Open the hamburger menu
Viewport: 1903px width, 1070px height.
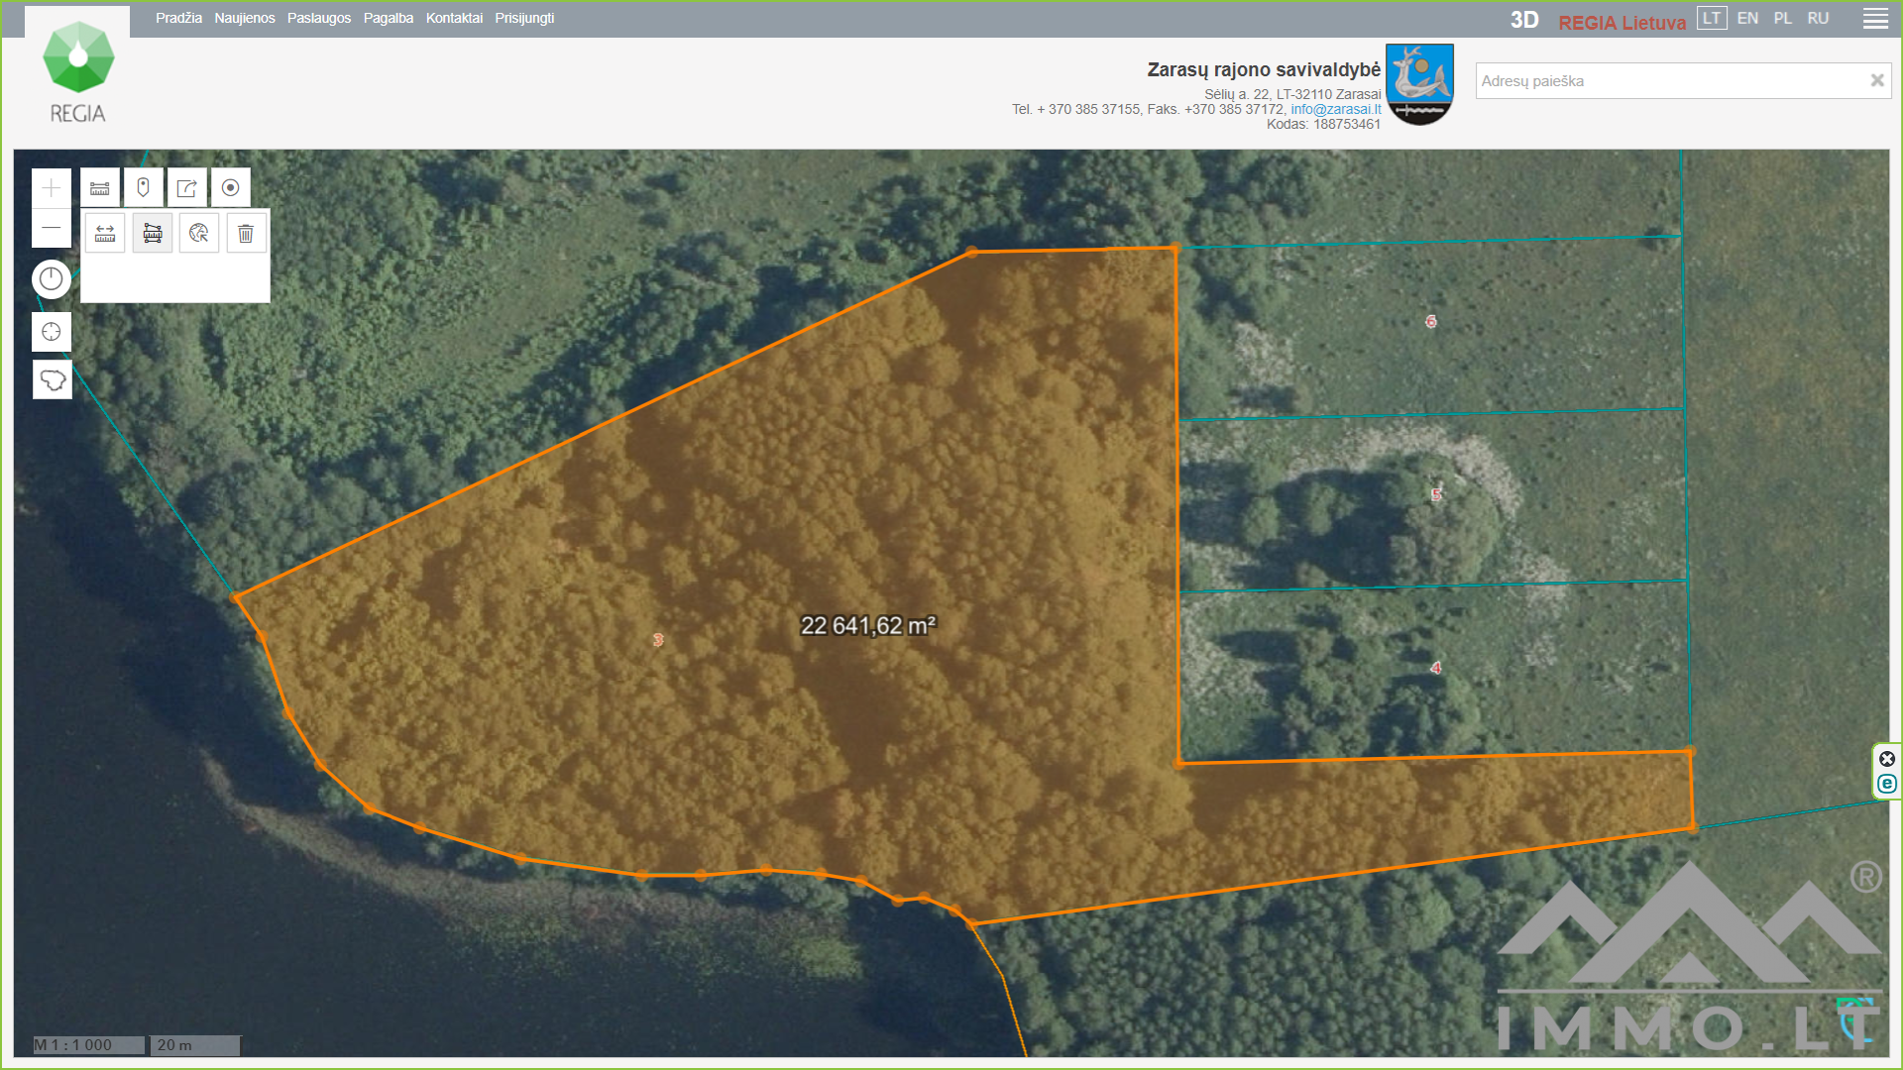[1875, 19]
